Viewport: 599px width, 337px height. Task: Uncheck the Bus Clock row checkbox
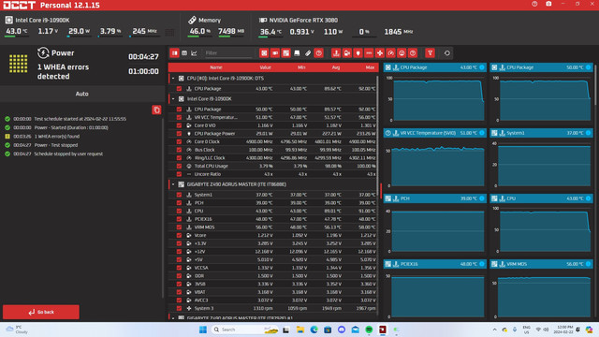click(x=179, y=150)
